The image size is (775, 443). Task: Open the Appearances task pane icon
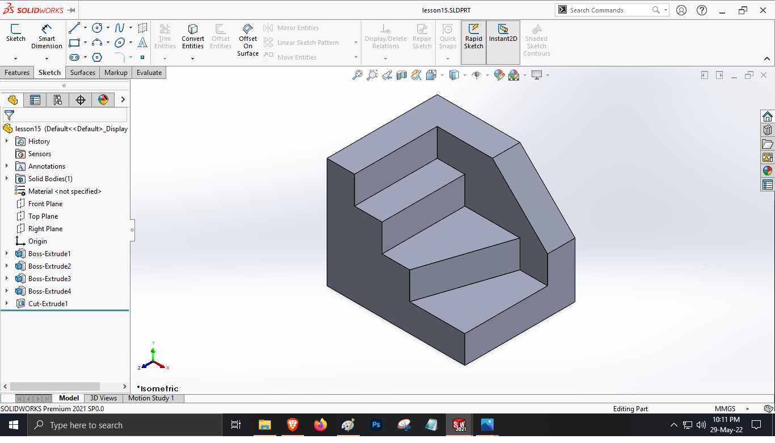(x=768, y=171)
